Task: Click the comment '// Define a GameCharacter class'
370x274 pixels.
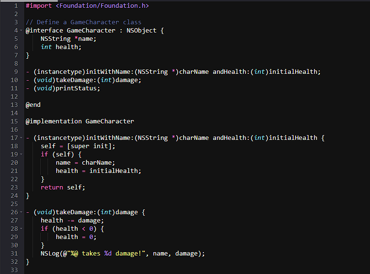Action: (x=84, y=22)
